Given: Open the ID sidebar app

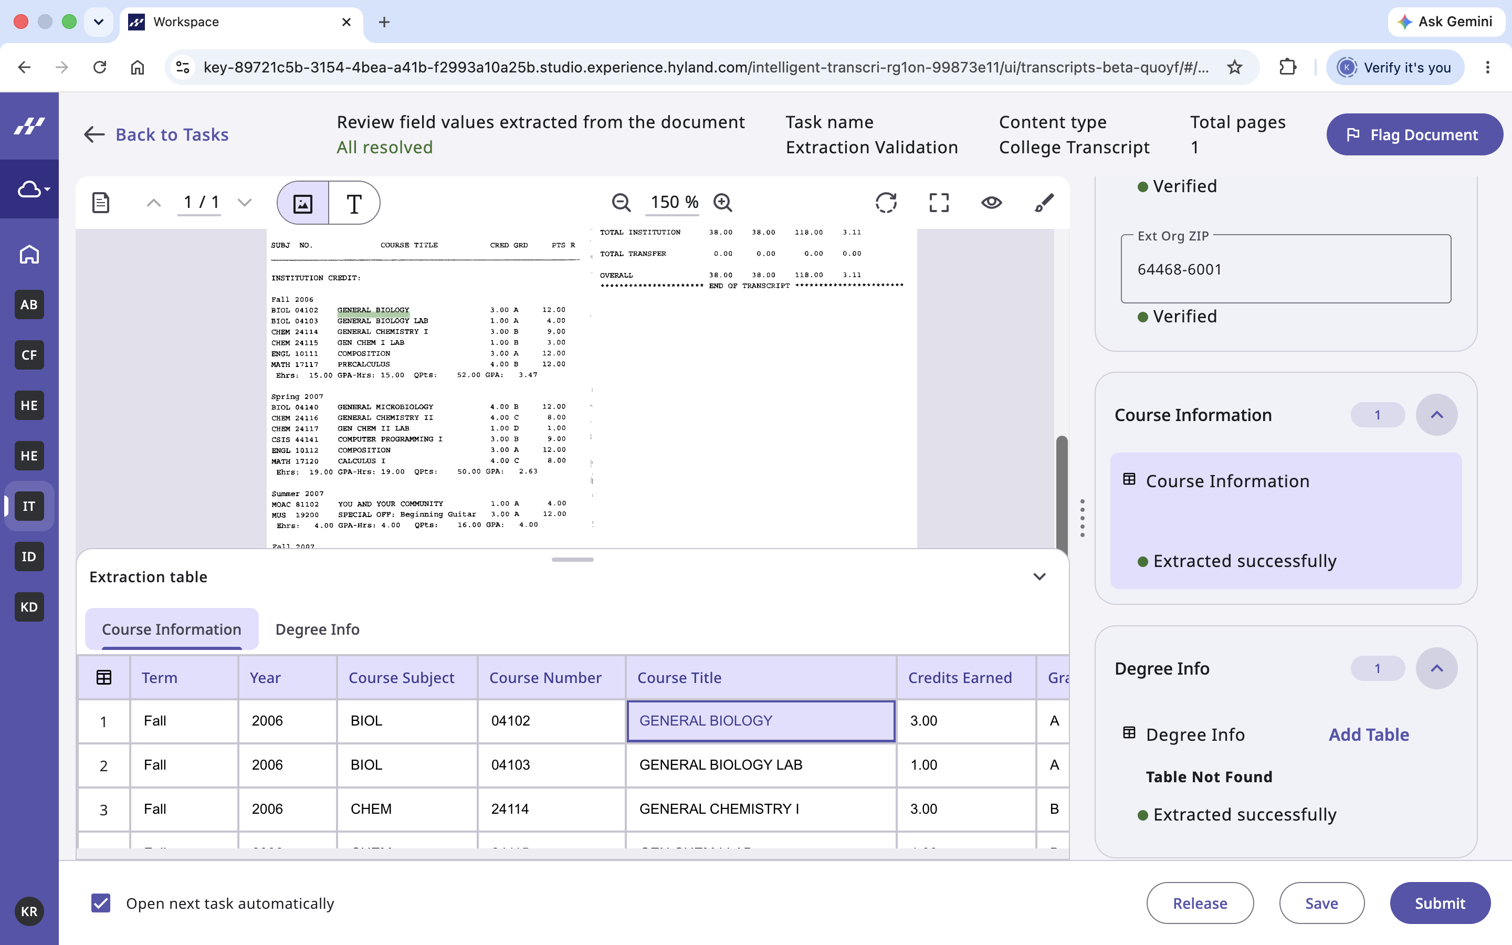Looking at the screenshot, I should tap(29, 557).
